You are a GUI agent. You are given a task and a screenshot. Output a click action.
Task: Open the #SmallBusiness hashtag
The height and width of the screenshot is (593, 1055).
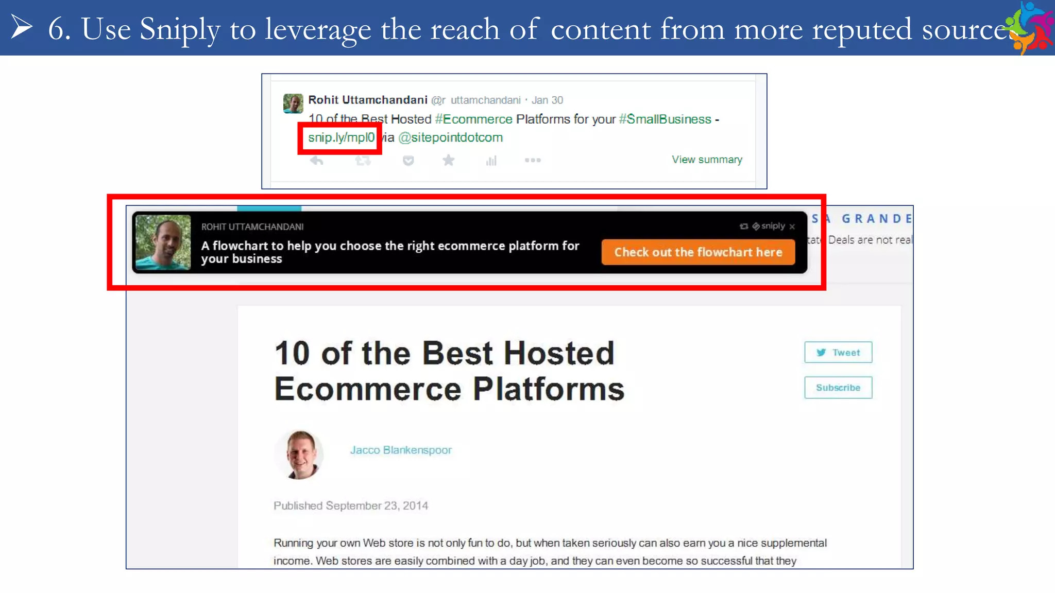pyautogui.click(x=665, y=119)
